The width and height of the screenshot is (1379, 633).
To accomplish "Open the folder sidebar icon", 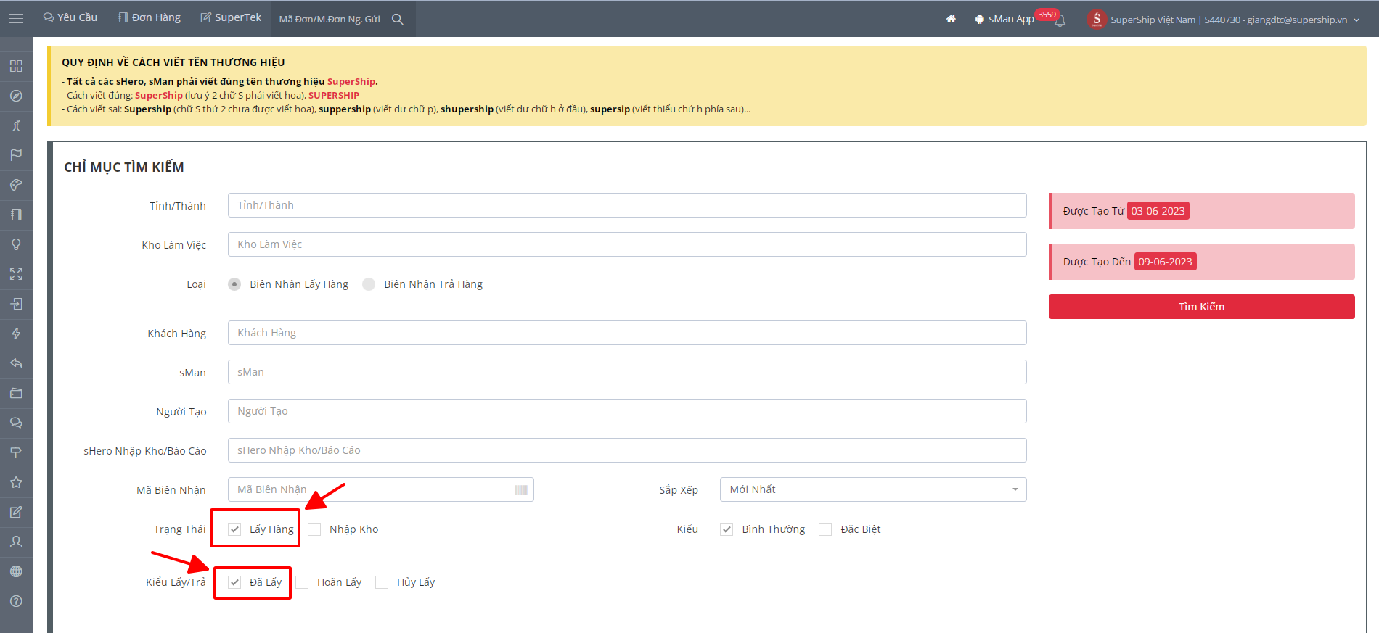I will click(x=16, y=393).
